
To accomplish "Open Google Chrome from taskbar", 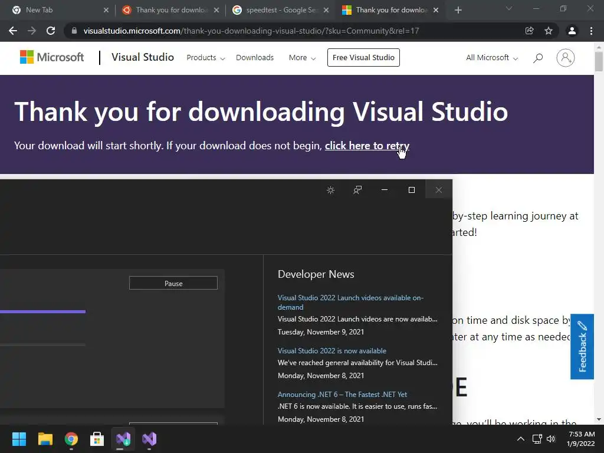I will [x=71, y=439].
